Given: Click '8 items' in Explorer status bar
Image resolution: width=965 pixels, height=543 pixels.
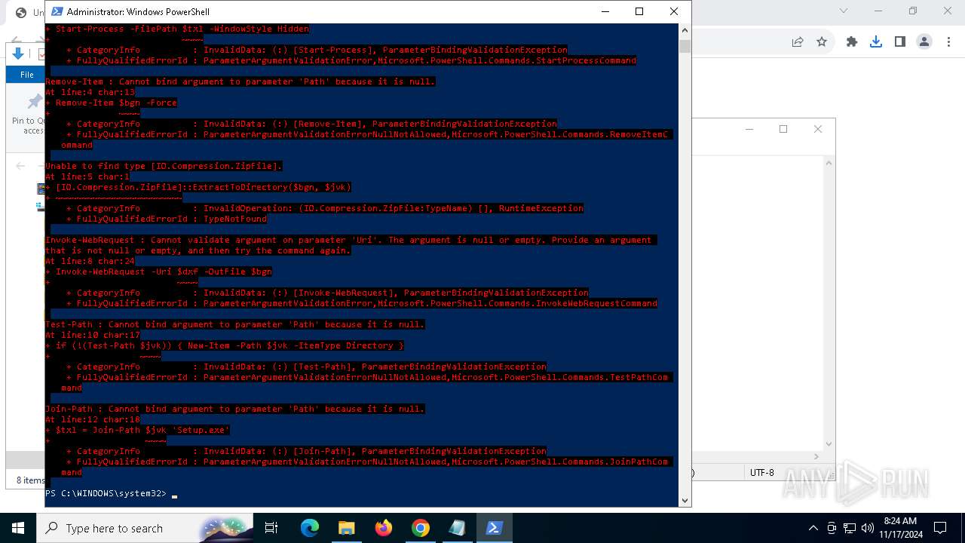Looking at the screenshot, I should click(x=31, y=480).
